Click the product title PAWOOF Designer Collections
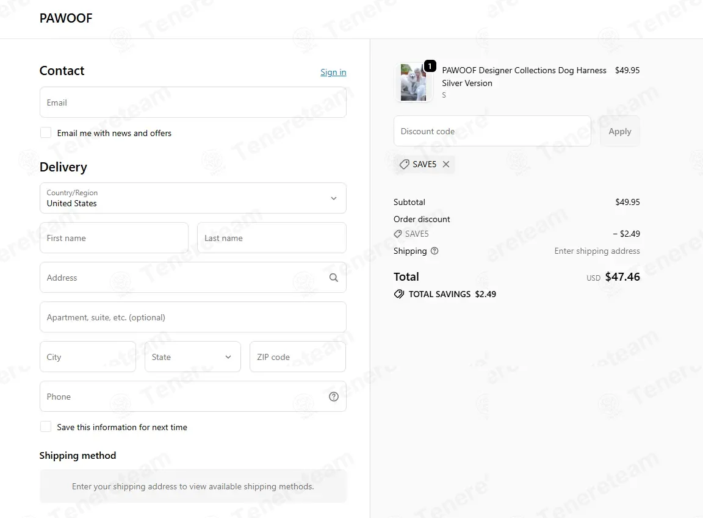703x518 pixels. click(x=524, y=77)
